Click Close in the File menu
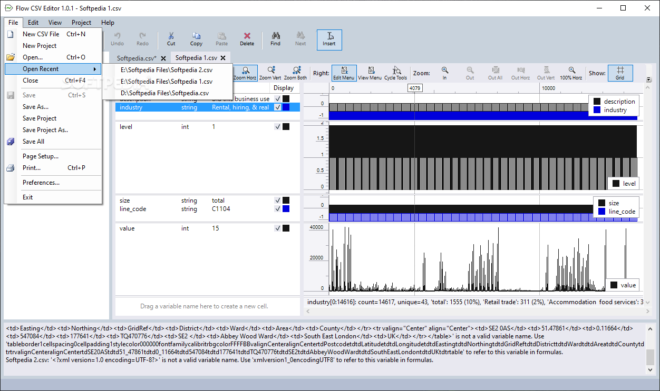The width and height of the screenshot is (660, 391). (x=53, y=81)
